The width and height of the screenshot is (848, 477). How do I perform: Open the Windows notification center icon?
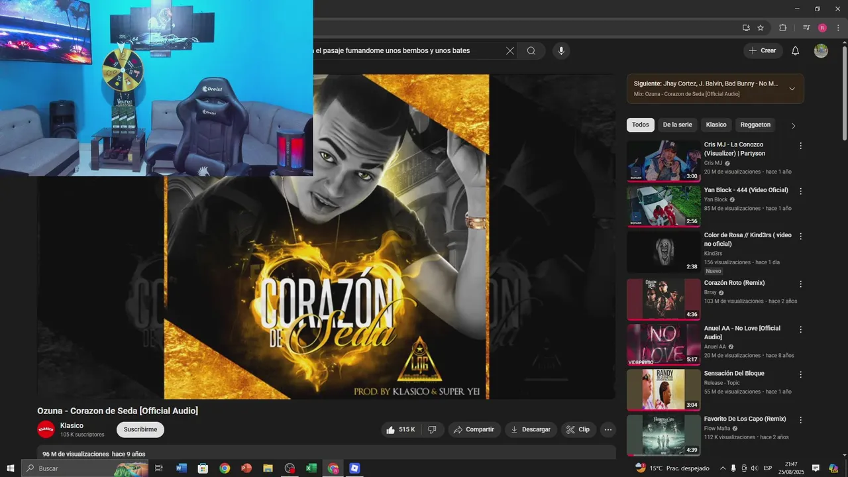(816, 468)
